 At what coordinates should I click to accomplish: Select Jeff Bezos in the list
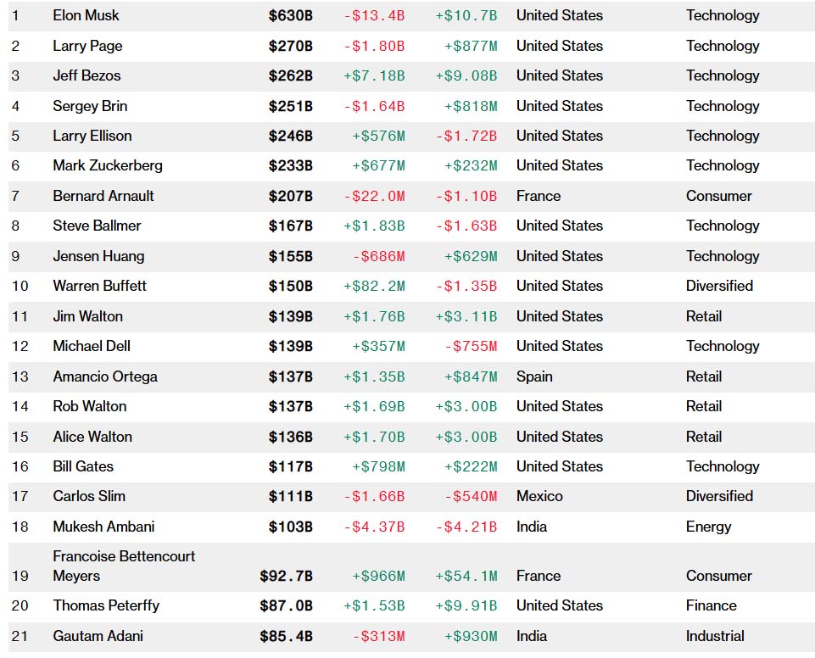tap(87, 75)
